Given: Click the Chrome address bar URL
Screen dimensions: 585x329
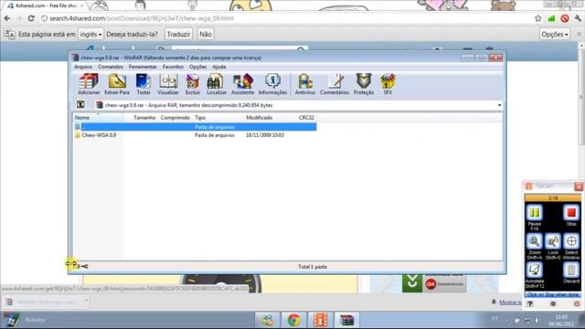Looking at the screenshot, I should point(142,18).
